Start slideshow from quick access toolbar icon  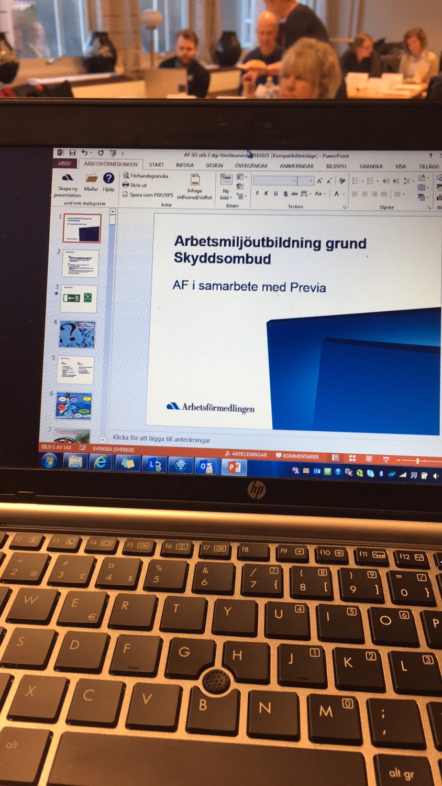click(113, 153)
